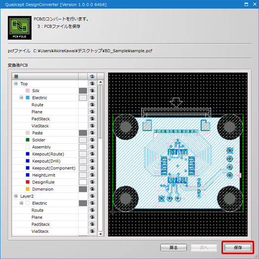
Task: Hide the Top layer group
Action: [92, 83]
